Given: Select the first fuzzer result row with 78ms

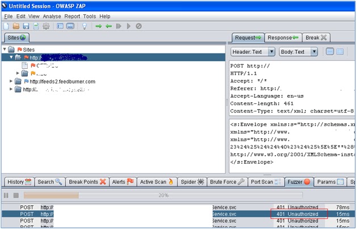Looking at the screenshot, I should coord(178,207).
